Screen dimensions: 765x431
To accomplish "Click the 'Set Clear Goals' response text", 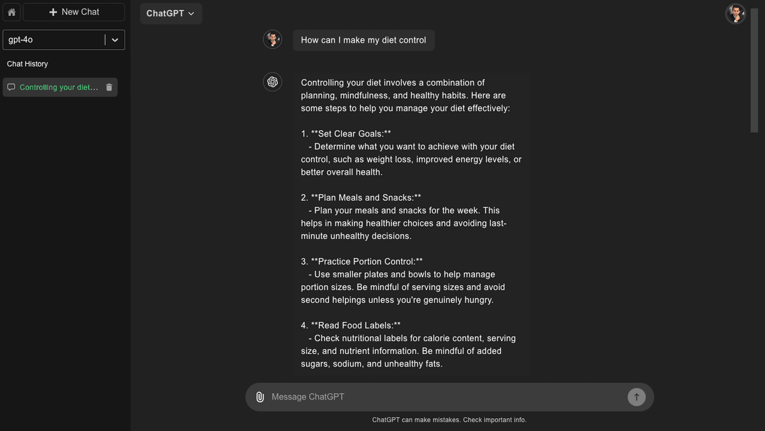I will click(351, 134).
